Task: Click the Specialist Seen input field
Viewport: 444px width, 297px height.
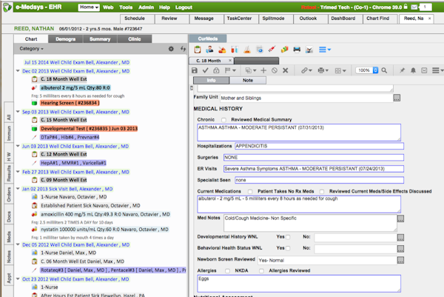Action: pos(319,180)
